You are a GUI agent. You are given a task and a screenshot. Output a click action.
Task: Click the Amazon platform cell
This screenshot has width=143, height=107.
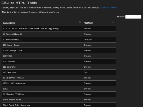point(99,40)
